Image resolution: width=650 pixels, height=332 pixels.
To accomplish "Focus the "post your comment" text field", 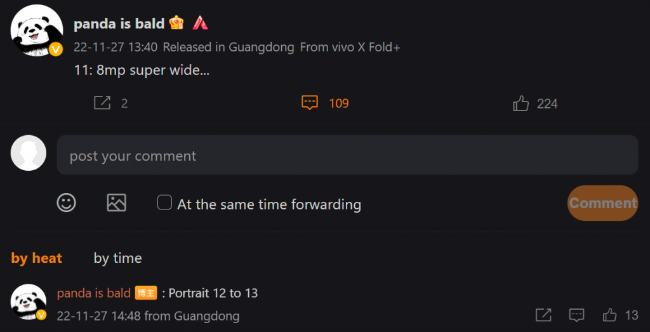I will click(x=347, y=156).
